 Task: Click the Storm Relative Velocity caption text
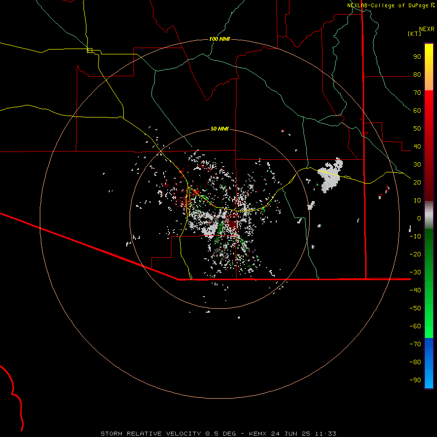coord(218,434)
